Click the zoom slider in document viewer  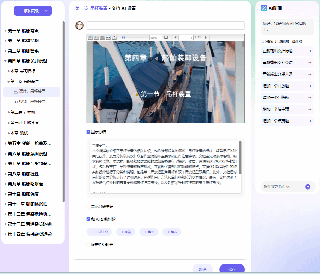pyautogui.click(x=134, y=37)
